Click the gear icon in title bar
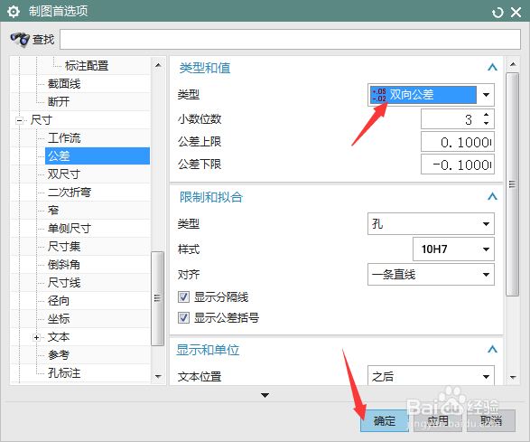Viewport: 530px width, 442px height. pos(14,12)
